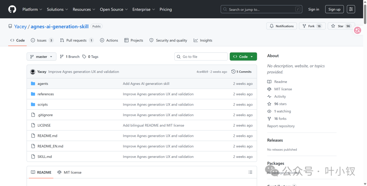
Task: Open the SKILL.md file
Action: [x=45, y=156]
